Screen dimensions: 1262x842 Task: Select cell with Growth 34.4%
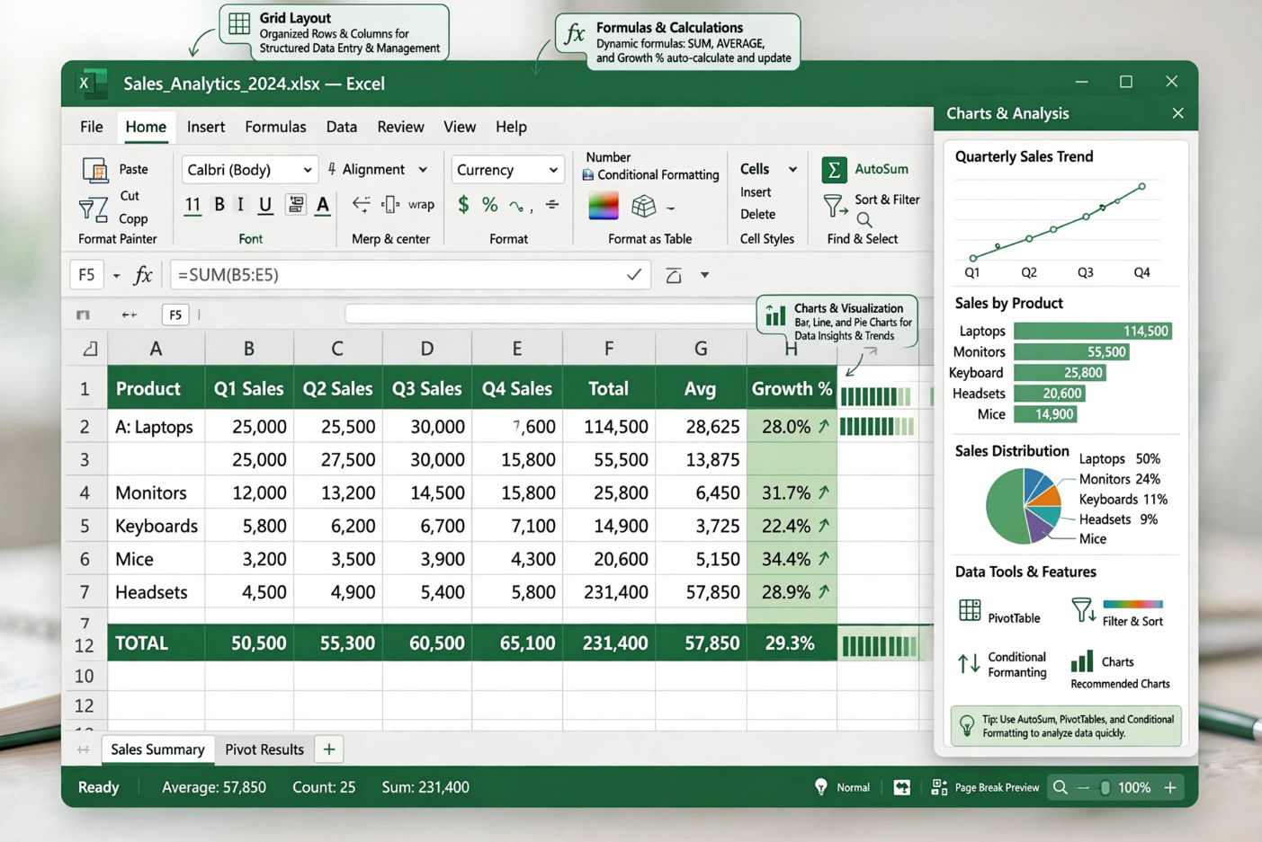pyautogui.click(x=792, y=559)
